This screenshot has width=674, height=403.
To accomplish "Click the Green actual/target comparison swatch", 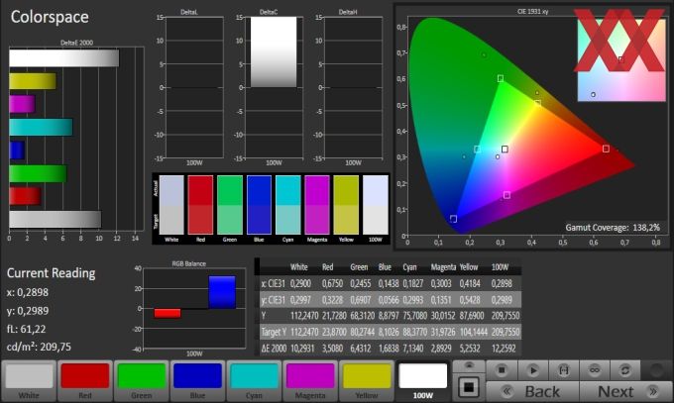I will pyautogui.click(x=230, y=205).
